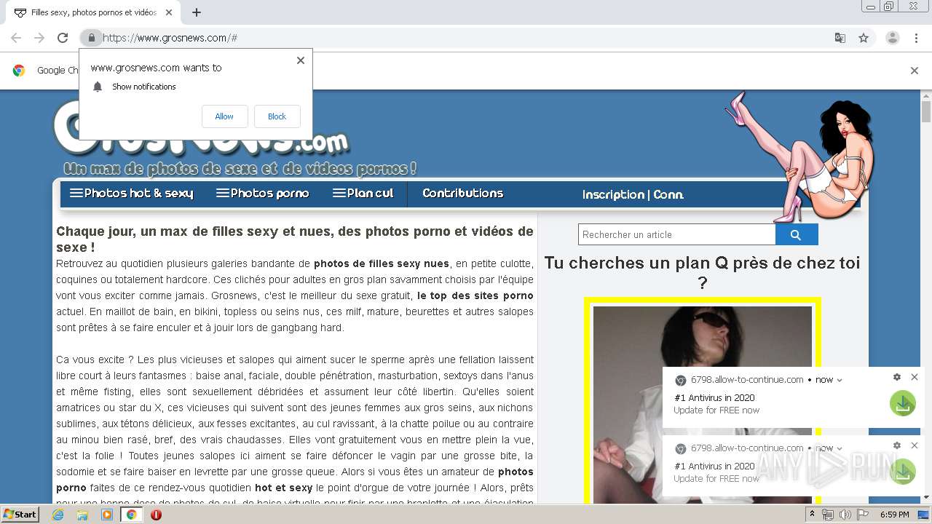Click the volume speaker tray icon
This screenshot has width=932, height=524.
[x=845, y=515]
